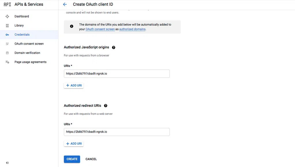Add URI under Authorized redirect URIs
The image size is (295, 167).
point(74,144)
